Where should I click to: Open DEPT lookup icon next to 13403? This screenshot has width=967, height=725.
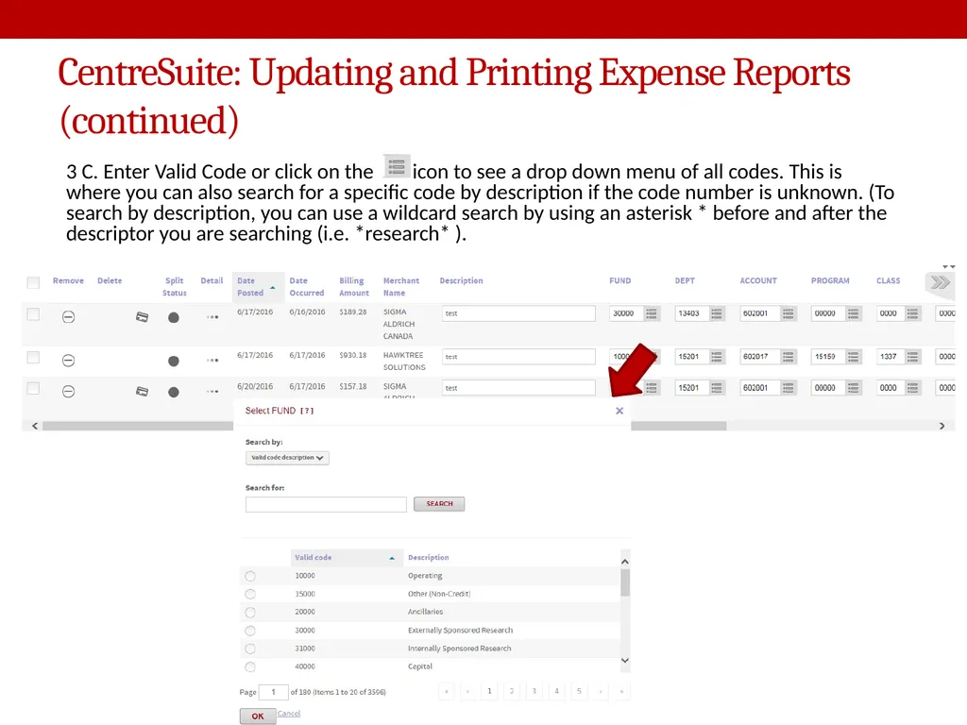point(717,313)
